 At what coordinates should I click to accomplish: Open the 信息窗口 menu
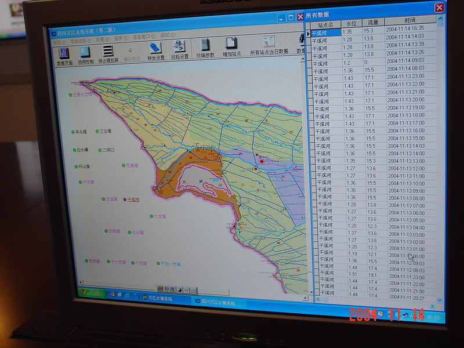tap(144, 37)
